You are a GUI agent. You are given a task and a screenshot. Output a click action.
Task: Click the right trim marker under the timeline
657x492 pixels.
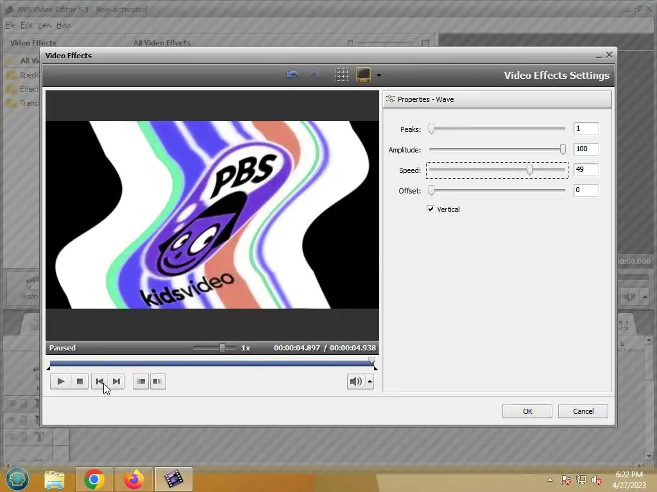(375, 368)
